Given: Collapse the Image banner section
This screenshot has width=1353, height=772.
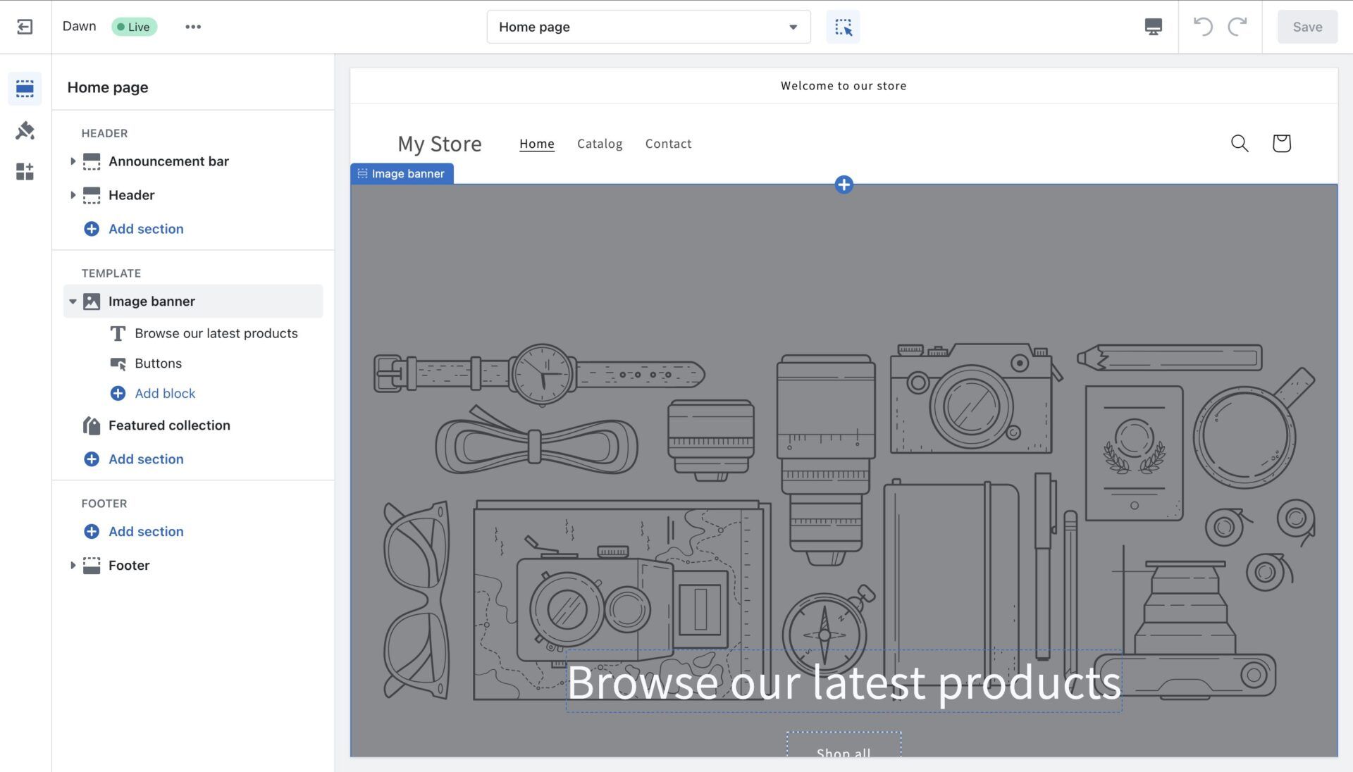Looking at the screenshot, I should tap(73, 301).
